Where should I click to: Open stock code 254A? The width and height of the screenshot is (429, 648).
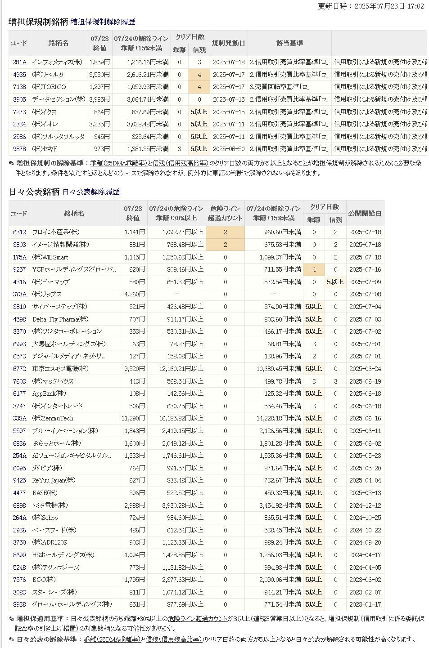[19, 456]
